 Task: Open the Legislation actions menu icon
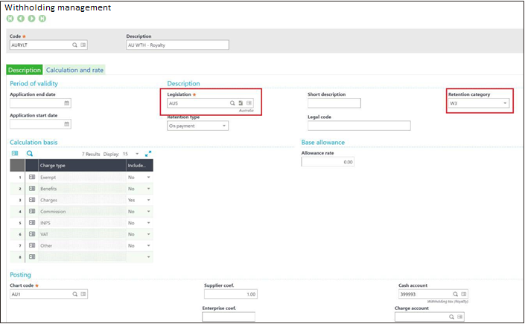(249, 103)
